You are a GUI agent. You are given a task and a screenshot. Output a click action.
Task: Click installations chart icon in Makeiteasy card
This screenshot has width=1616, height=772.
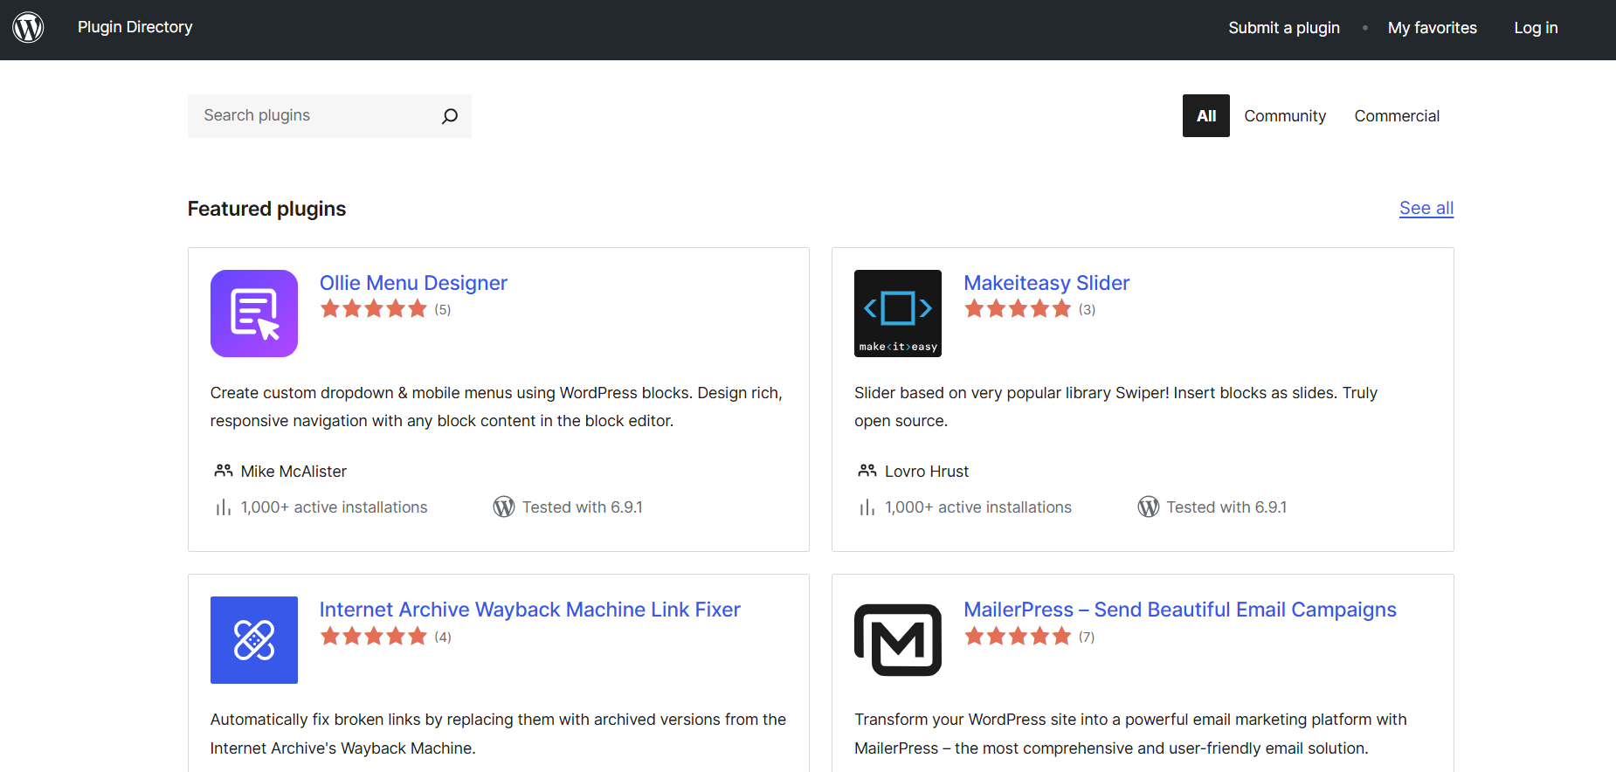coord(867,507)
